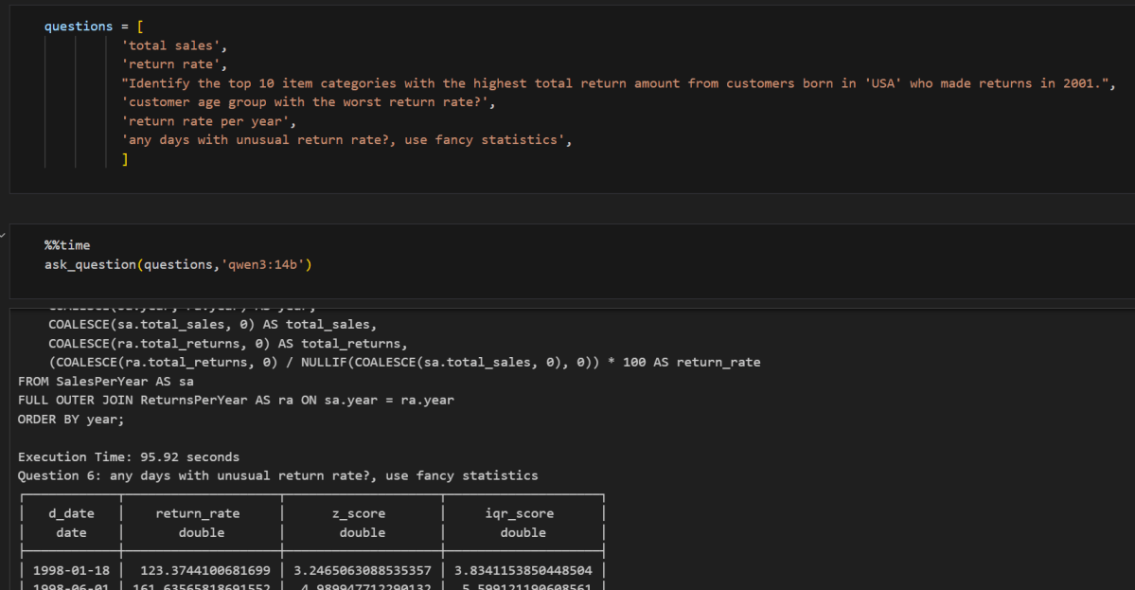Click the %%time magic command line

67,244
